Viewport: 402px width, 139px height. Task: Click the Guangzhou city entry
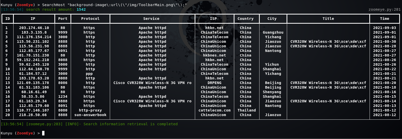click(x=273, y=32)
